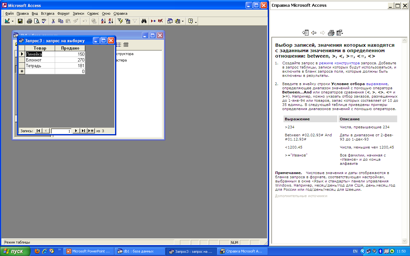Open the пуск Start button

pos(15,251)
